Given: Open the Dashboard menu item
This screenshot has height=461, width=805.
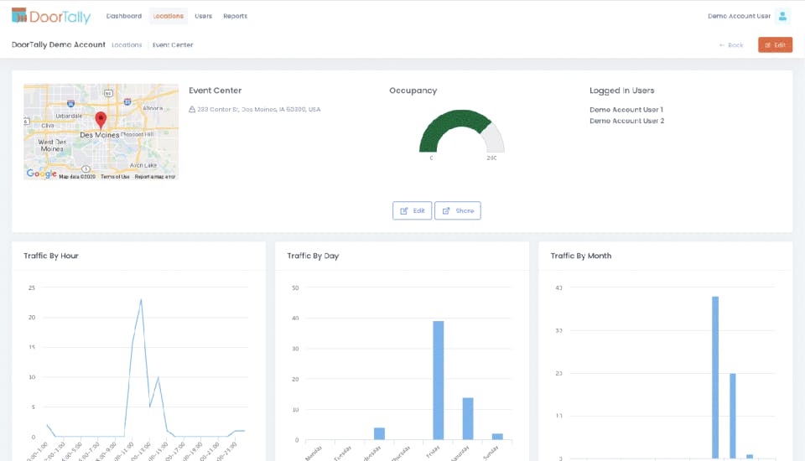Looking at the screenshot, I should (x=124, y=16).
